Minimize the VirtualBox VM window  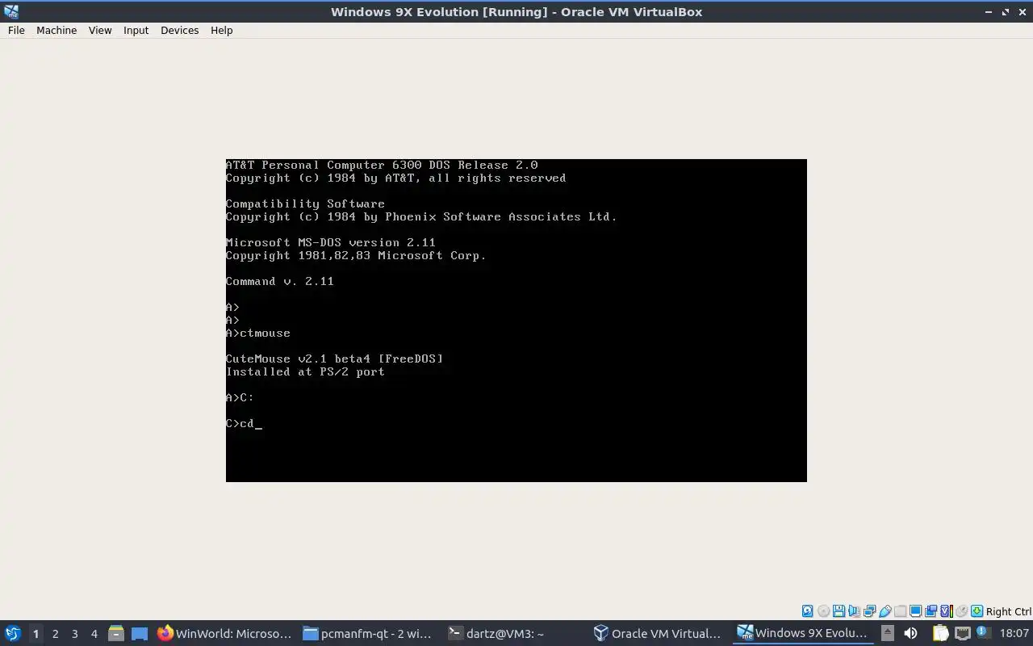[x=989, y=11]
